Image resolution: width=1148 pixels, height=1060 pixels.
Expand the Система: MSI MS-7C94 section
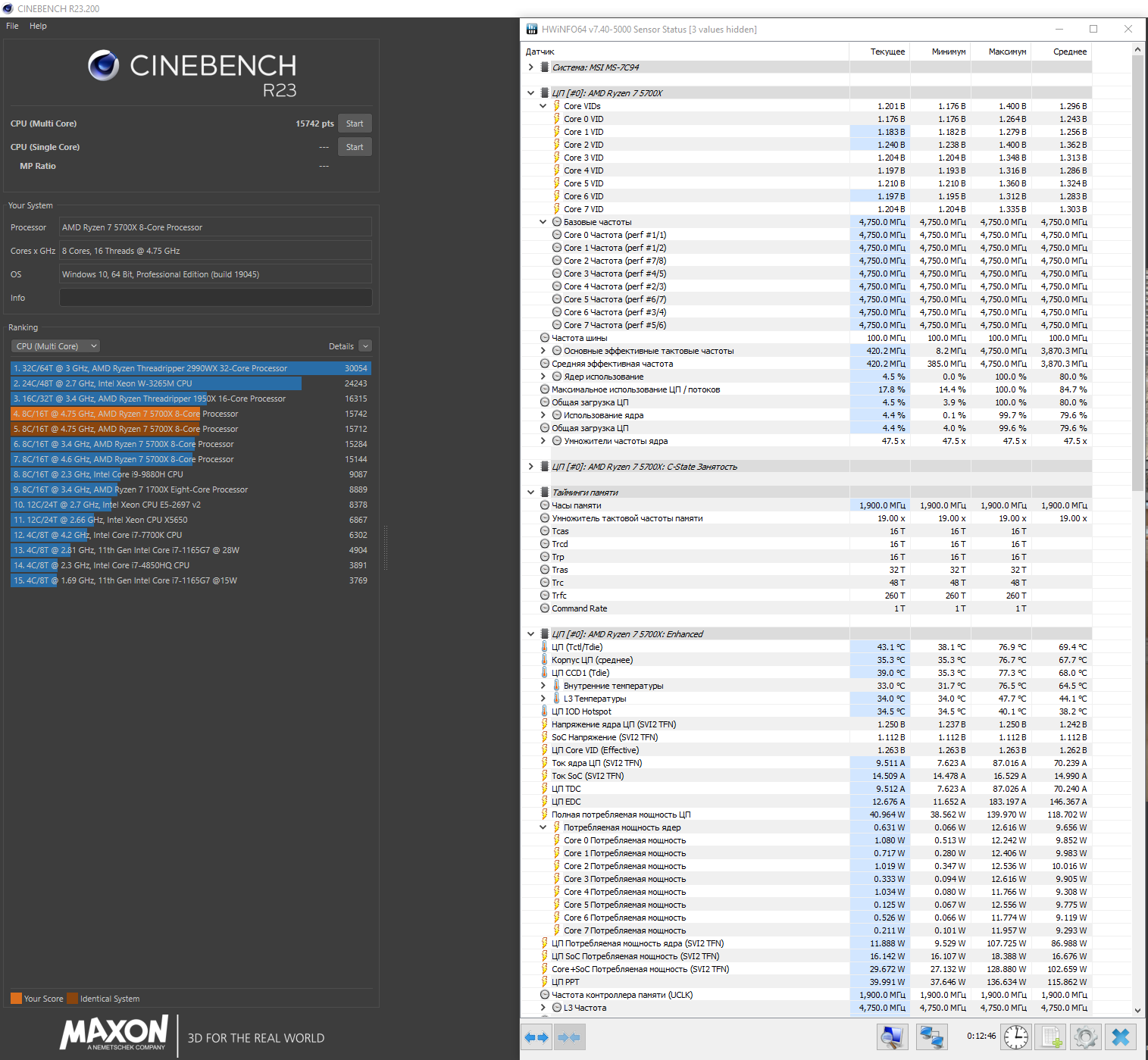[x=530, y=67]
